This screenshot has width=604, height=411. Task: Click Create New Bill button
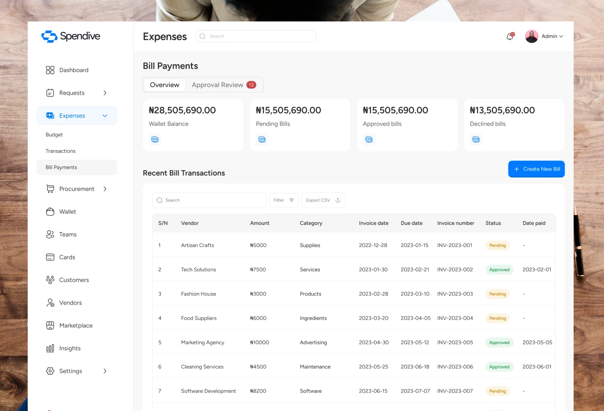point(537,169)
